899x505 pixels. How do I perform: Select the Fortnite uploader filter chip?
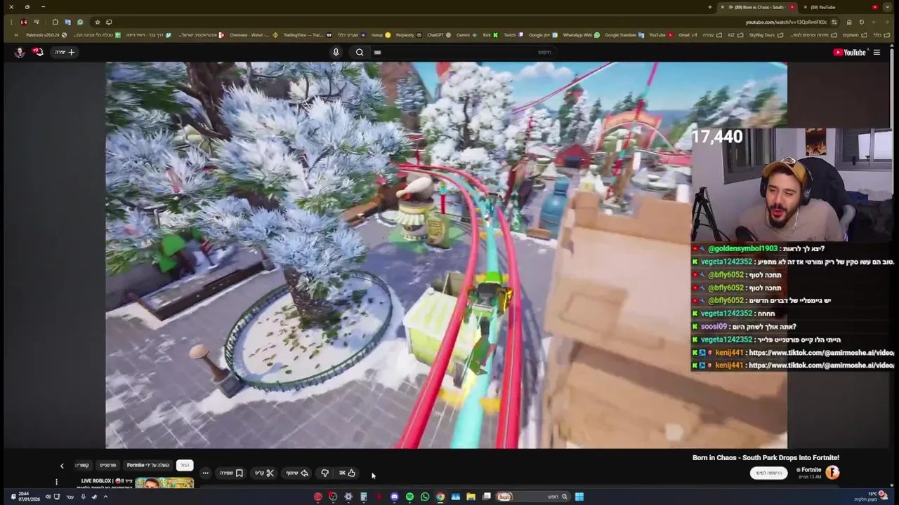(x=148, y=465)
